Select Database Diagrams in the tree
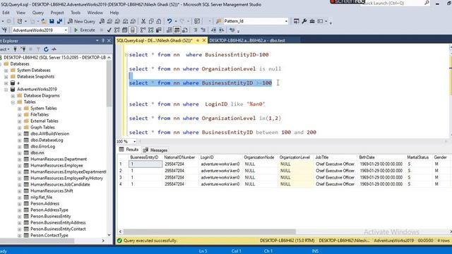This screenshot has width=452, height=254. pyautogui.click(x=42, y=96)
